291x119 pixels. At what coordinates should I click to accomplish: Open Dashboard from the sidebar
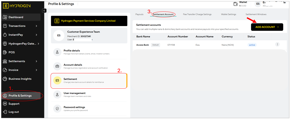pos(21,17)
